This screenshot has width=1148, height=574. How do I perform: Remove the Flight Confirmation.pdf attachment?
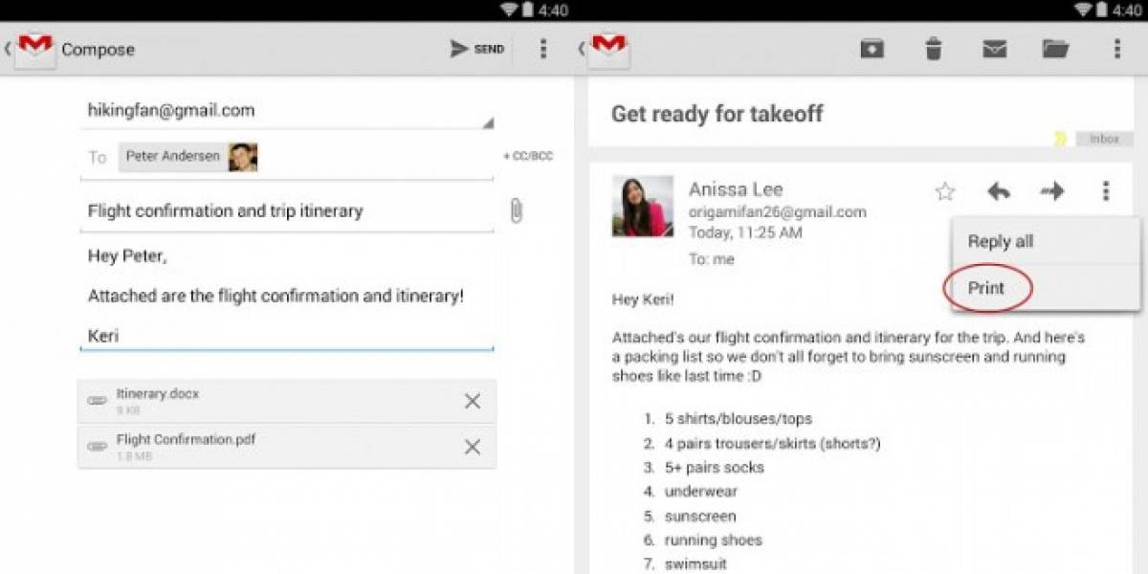point(473,447)
